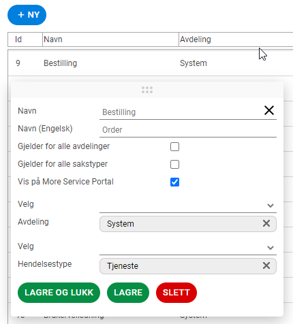Save and close with LAGRE OG LUKK
This screenshot has height=324, width=293.
click(59, 293)
